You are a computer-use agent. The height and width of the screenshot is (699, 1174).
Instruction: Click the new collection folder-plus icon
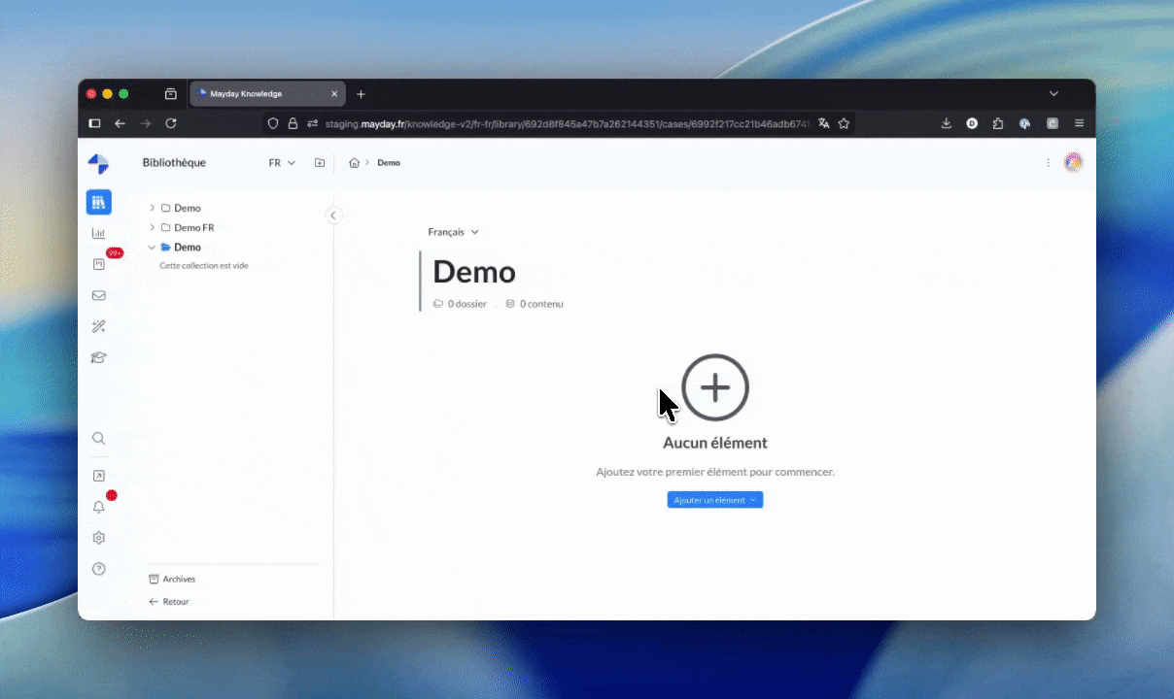[x=320, y=163]
